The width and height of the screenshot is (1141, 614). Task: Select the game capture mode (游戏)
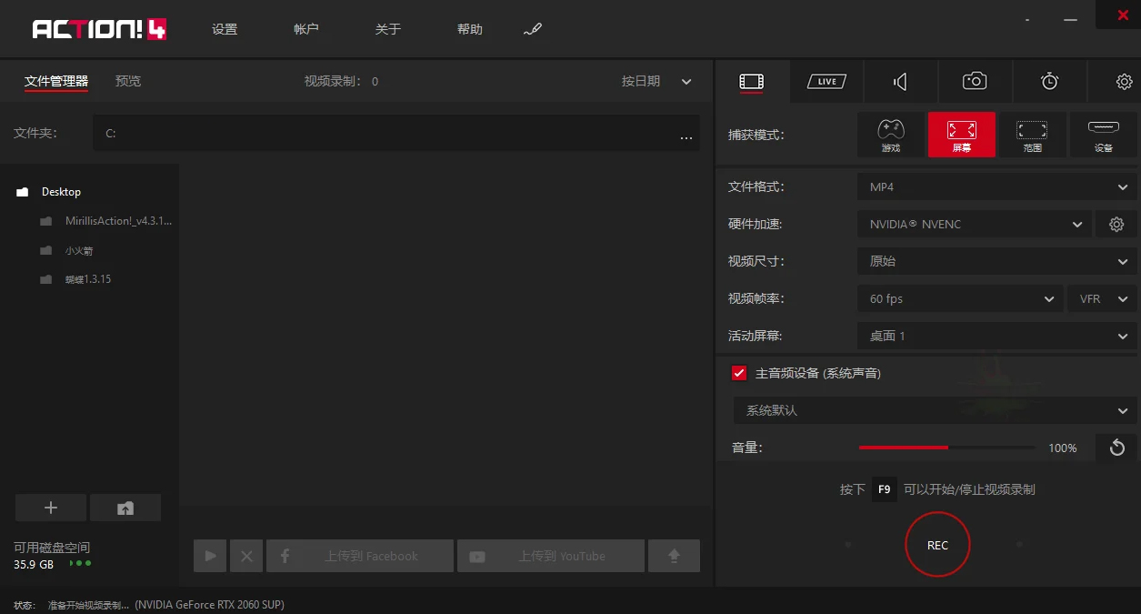coord(890,135)
